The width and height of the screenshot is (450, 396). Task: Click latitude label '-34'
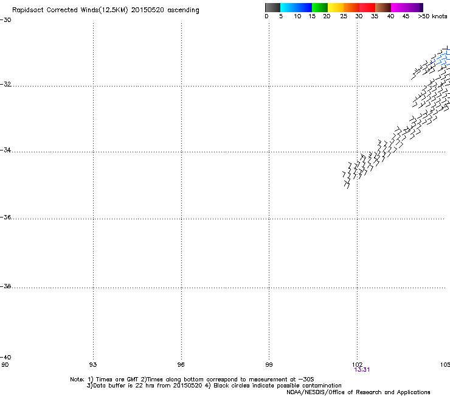[x=5, y=150]
